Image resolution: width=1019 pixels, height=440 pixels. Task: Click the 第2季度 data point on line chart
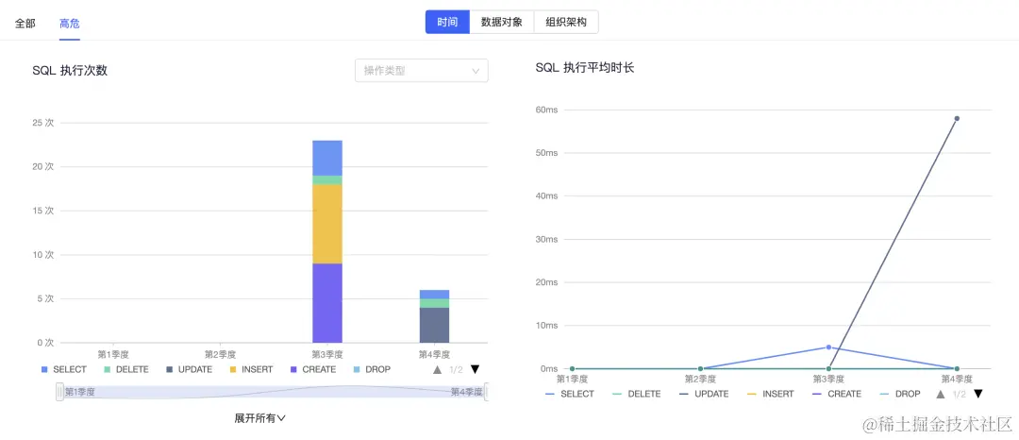click(x=700, y=368)
